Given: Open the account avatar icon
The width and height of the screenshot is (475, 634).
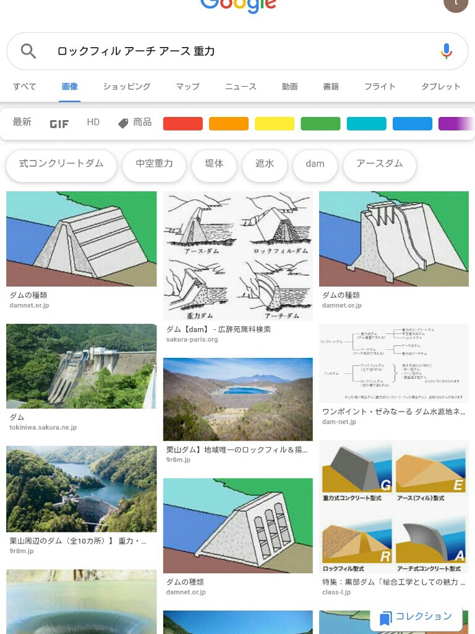Looking at the screenshot, I should [456, 4].
